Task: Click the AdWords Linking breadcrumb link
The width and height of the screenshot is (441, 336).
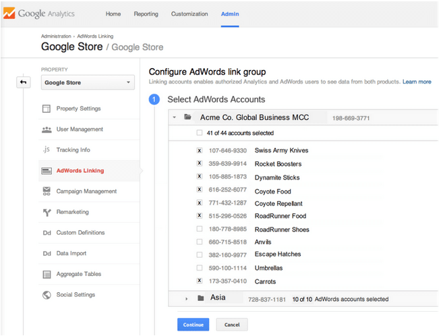Action: (95, 36)
